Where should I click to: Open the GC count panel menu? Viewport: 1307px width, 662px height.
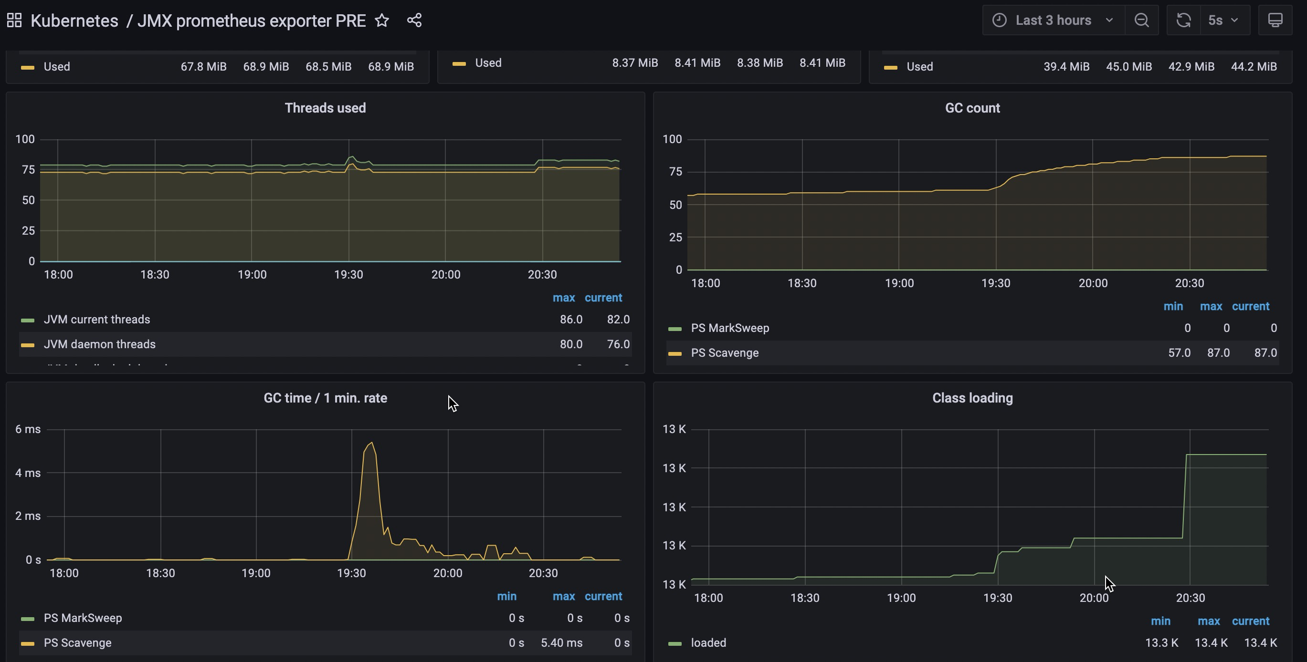[x=972, y=108]
